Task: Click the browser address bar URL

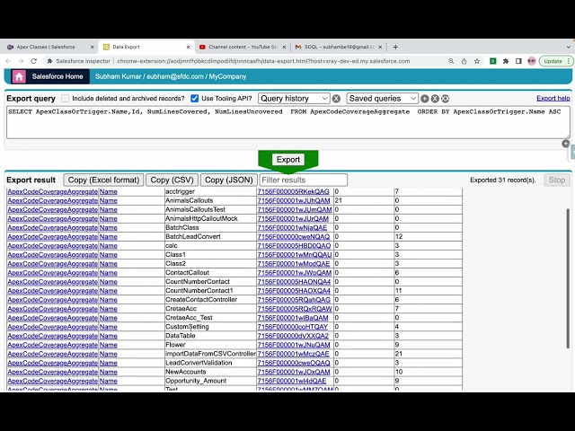Action: (x=263, y=61)
